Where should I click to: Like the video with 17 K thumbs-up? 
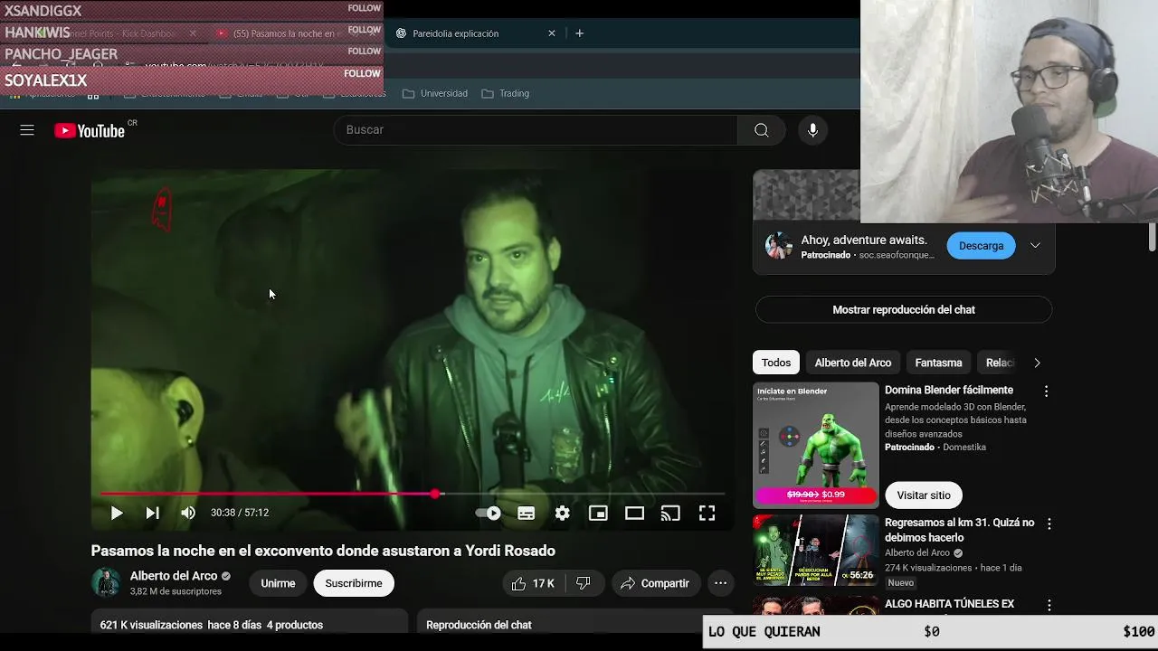click(532, 583)
